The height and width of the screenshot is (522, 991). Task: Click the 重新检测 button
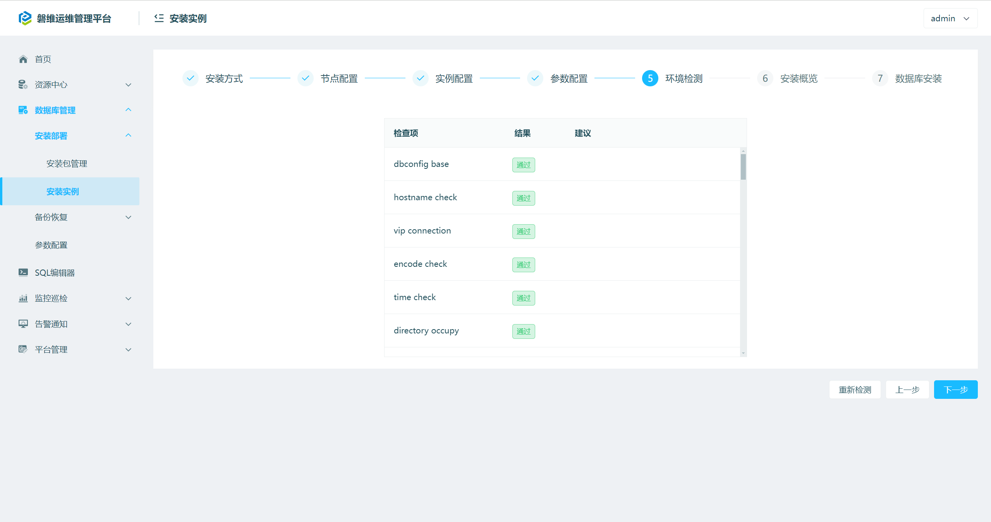pos(855,390)
